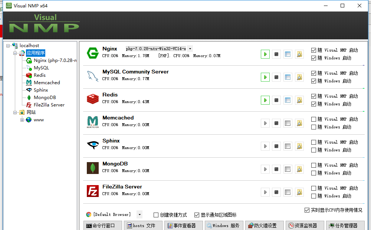
Task: View Nginx log file icon
Action: [299, 54]
